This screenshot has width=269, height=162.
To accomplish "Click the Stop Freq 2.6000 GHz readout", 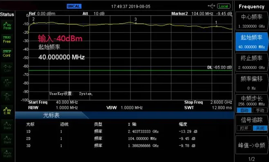I will click(208, 102).
